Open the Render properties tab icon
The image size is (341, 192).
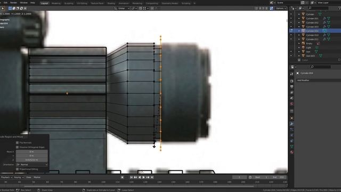click(x=292, y=81)
